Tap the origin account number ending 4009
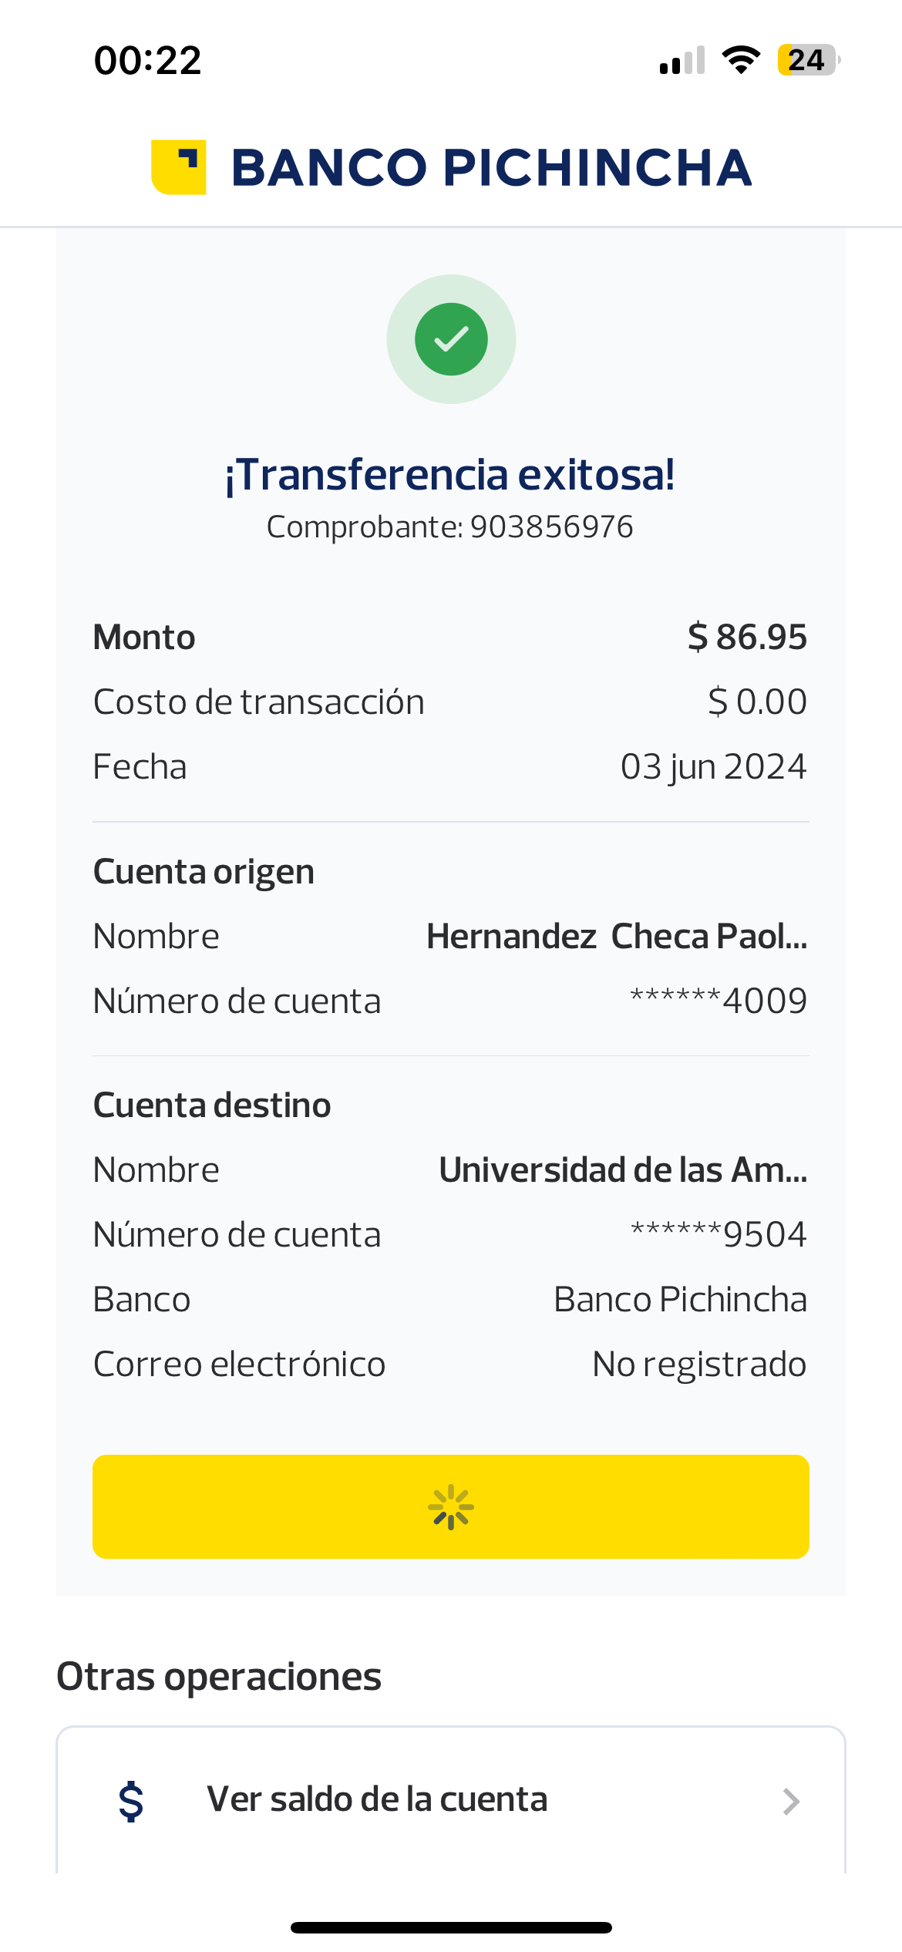The image size is (902, 1952). tap(719, 1001)
